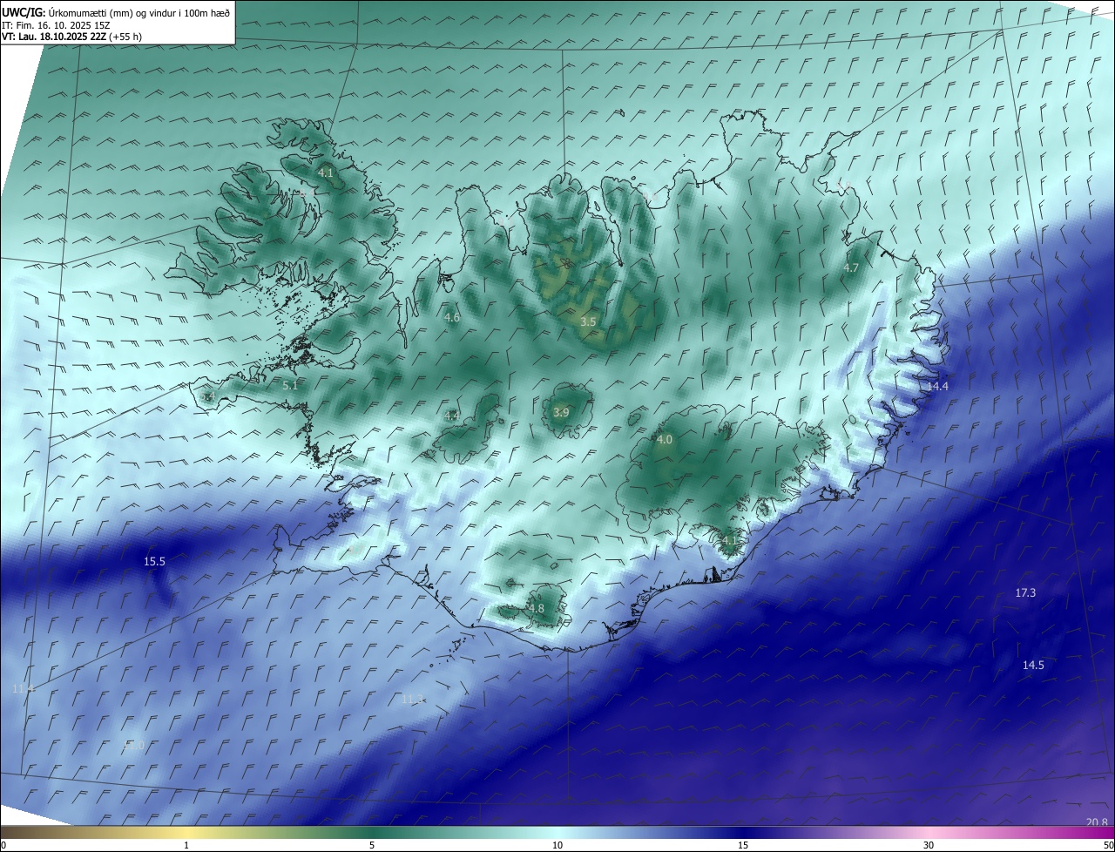Click the '0' tick on the color scale

coord(3,845)
